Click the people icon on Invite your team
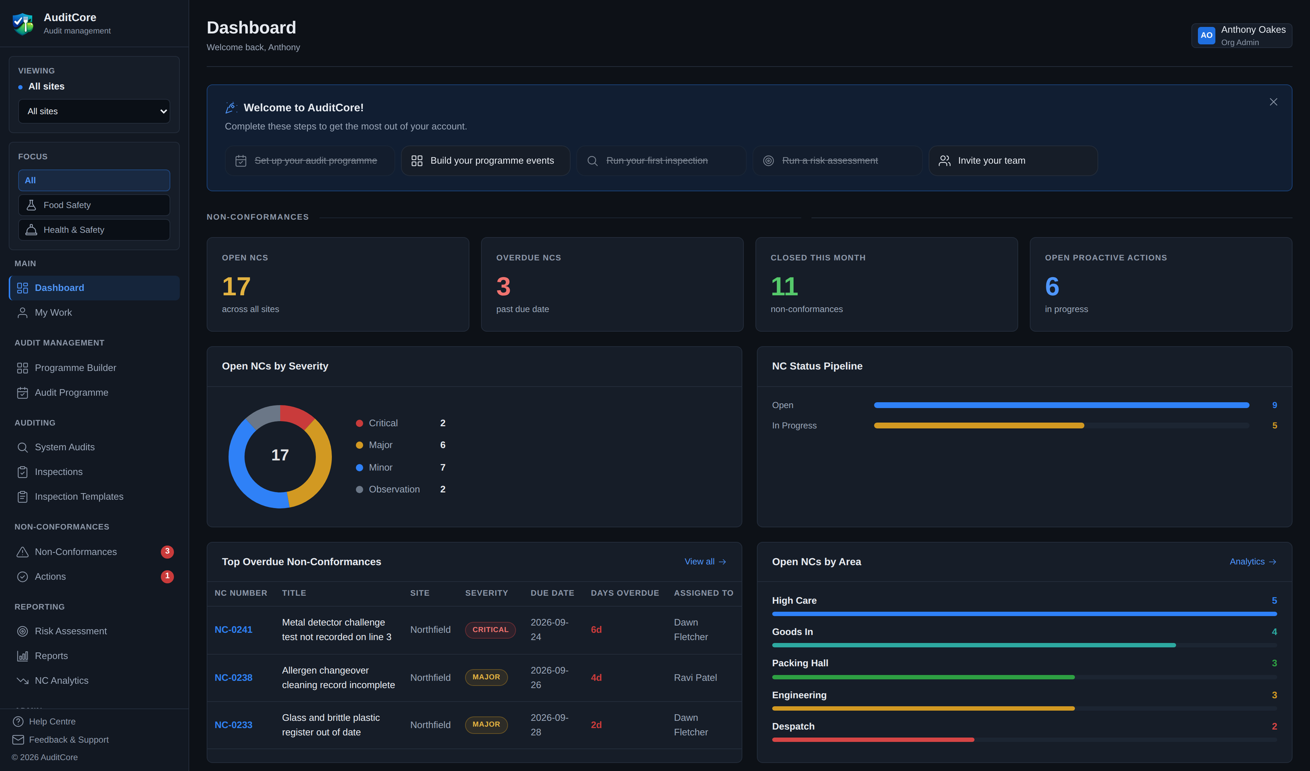1310x771 pixels. 945,161
